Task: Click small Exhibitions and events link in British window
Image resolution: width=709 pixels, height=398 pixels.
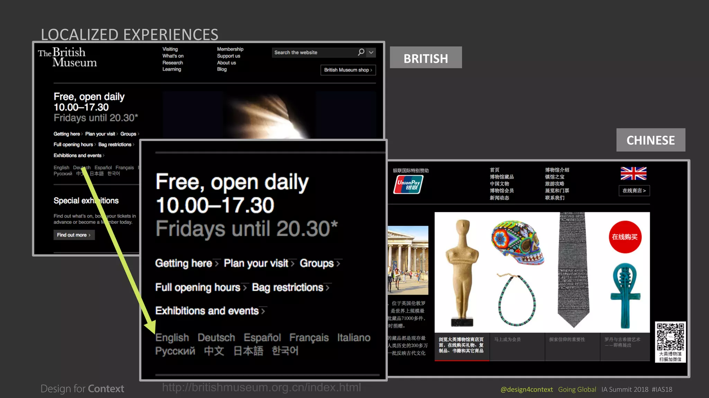Action: tap(79, 155)
